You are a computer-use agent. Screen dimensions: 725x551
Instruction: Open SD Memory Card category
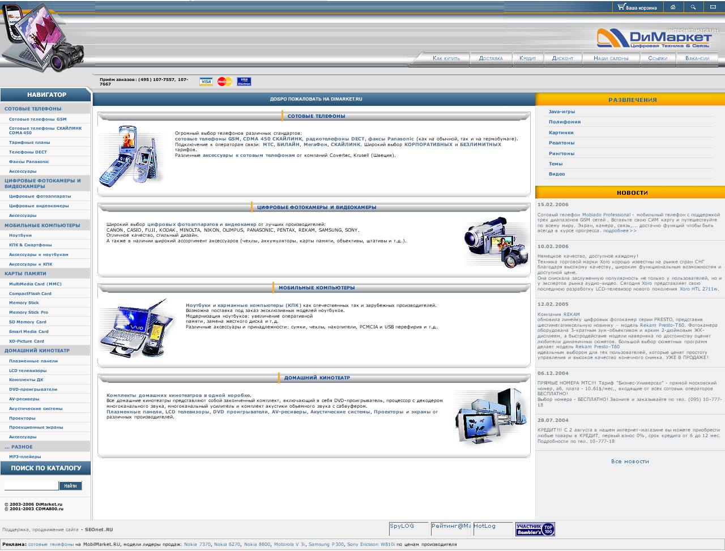click(x=28, y=322)
